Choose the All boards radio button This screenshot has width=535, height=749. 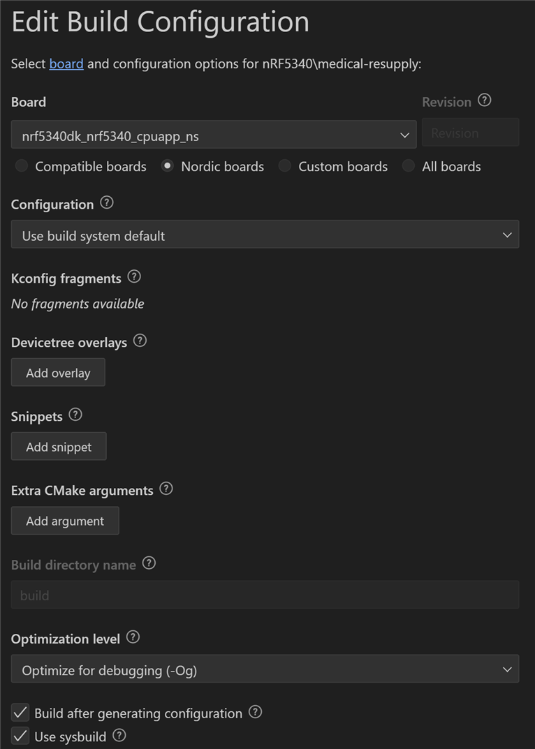409,165
